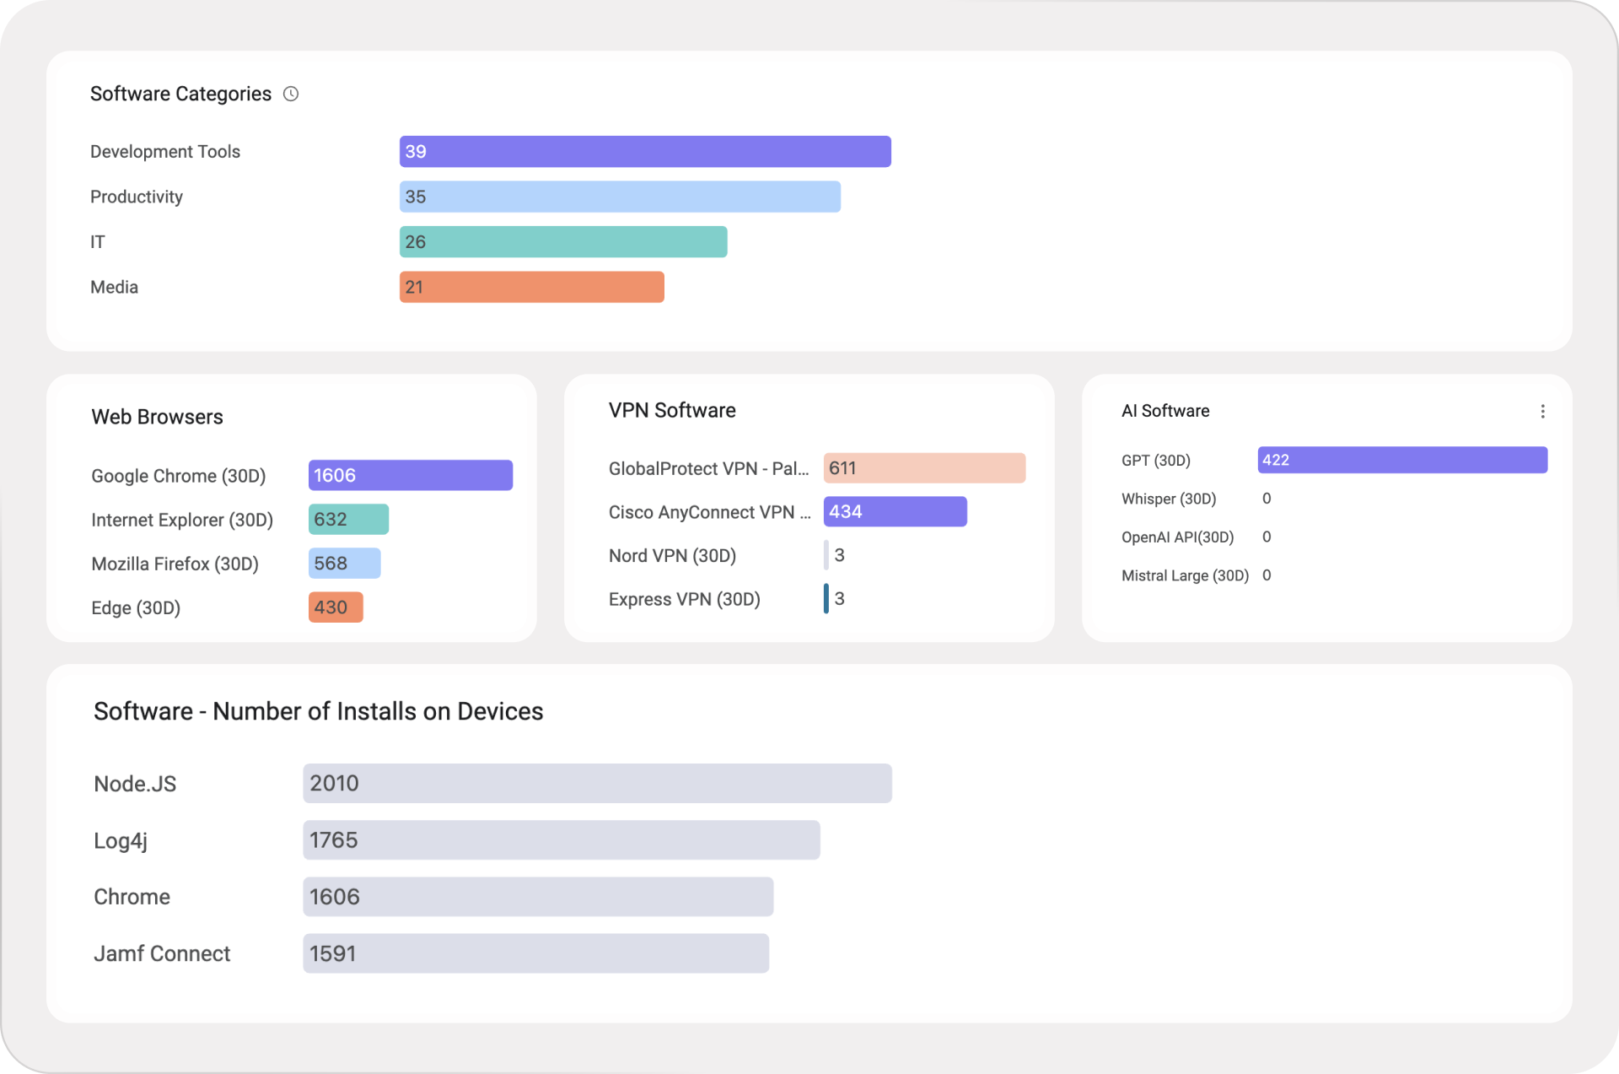This screenshot has height=1074, width=1619.
Task: Click the GPT (30D) 422 bar
Action: (1401, 460)
